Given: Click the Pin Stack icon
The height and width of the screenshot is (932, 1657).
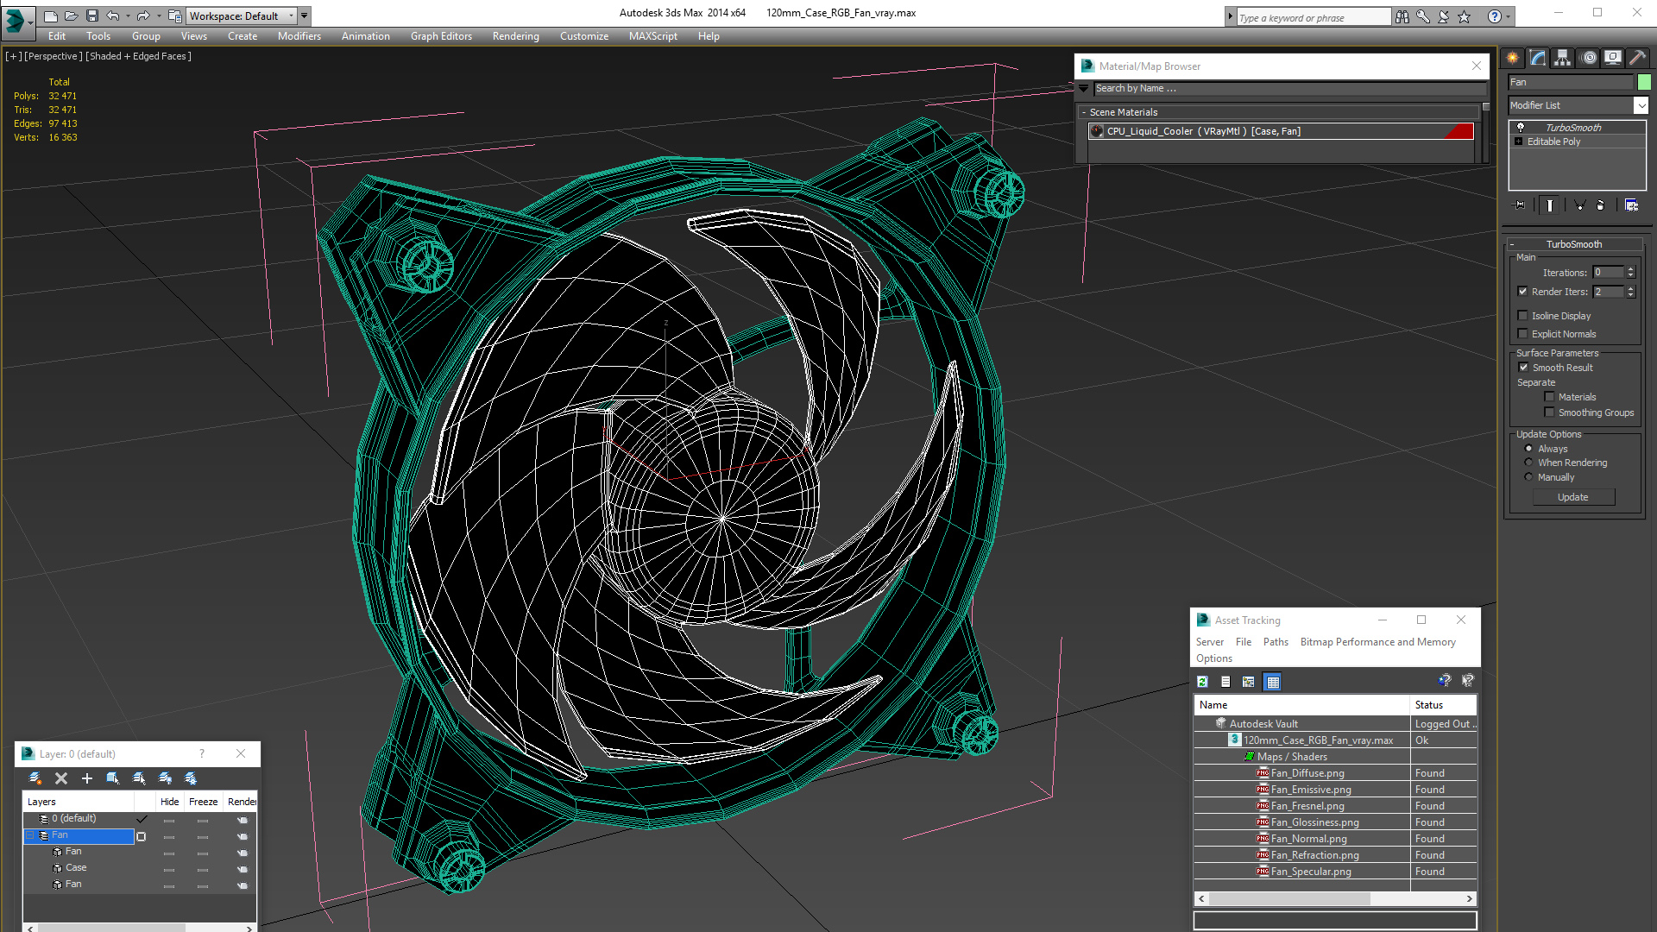Looking at the screenshot, I should point(1520,205).
